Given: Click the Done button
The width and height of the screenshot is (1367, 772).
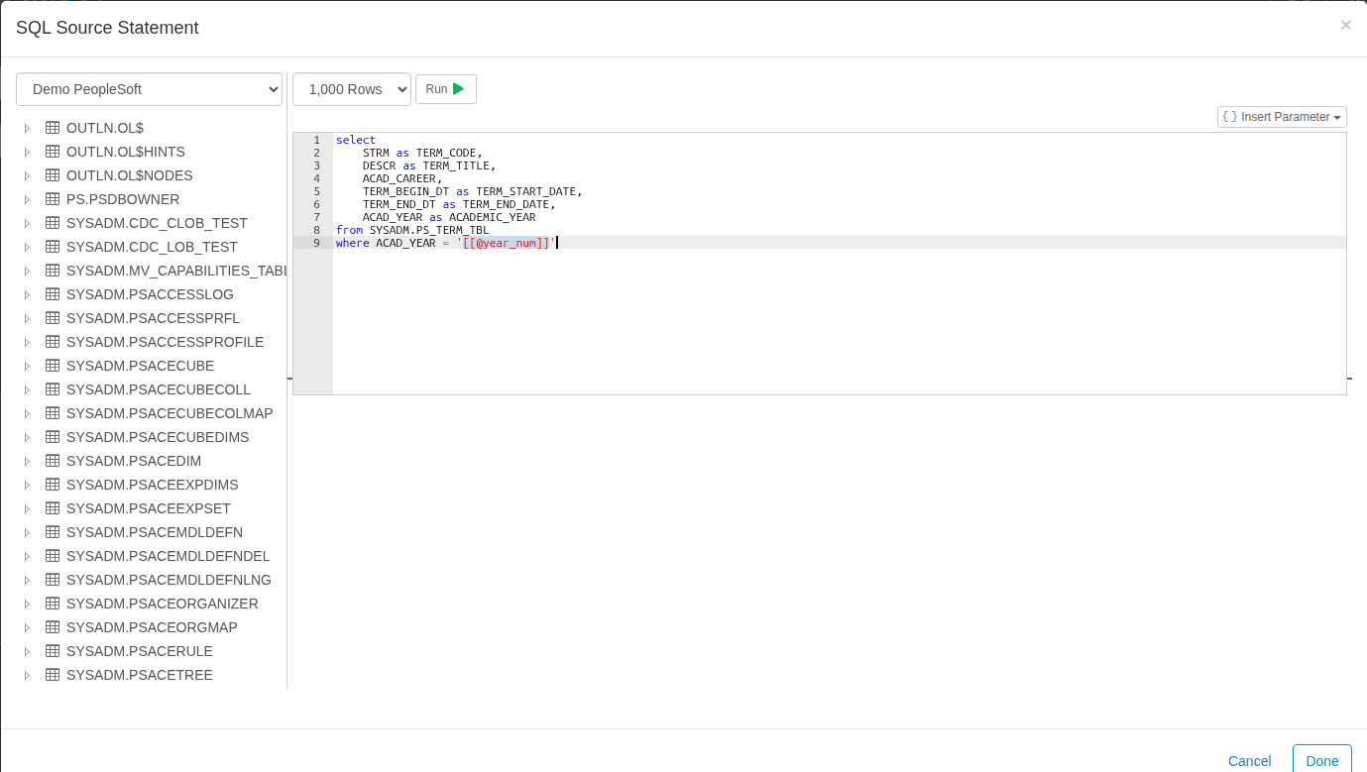Looking at the screenshot, I should pos(1322,760).
